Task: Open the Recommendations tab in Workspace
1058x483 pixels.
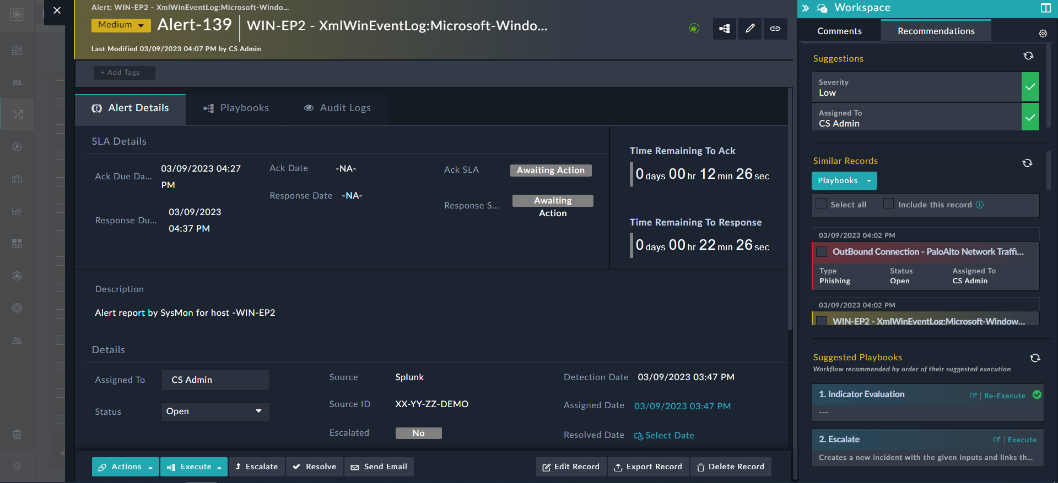Action: [936, 31]
